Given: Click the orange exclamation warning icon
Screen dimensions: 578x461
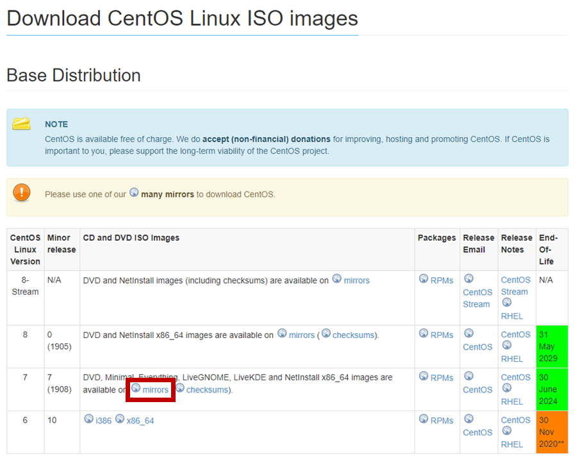Looking at the screenshot, I should [22, 193].
